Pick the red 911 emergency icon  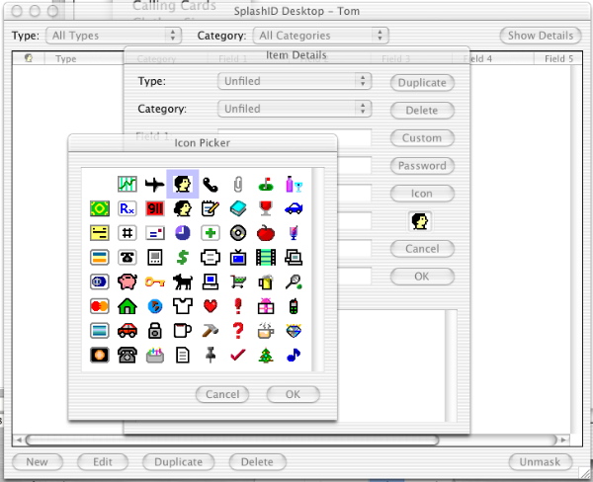point(154,208)
